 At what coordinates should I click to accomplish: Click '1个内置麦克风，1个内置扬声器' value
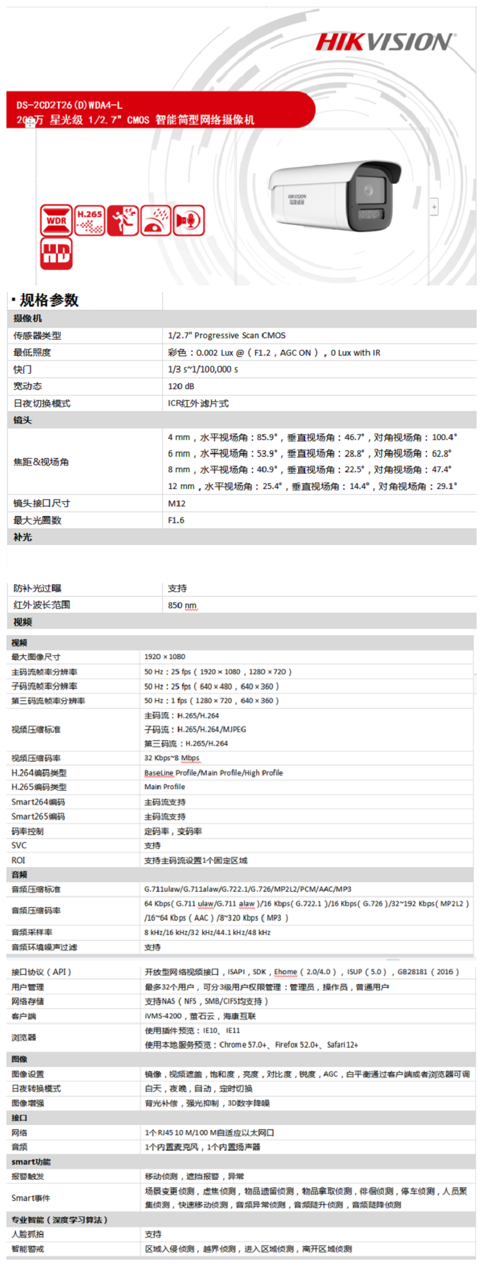click(203, 1147)
